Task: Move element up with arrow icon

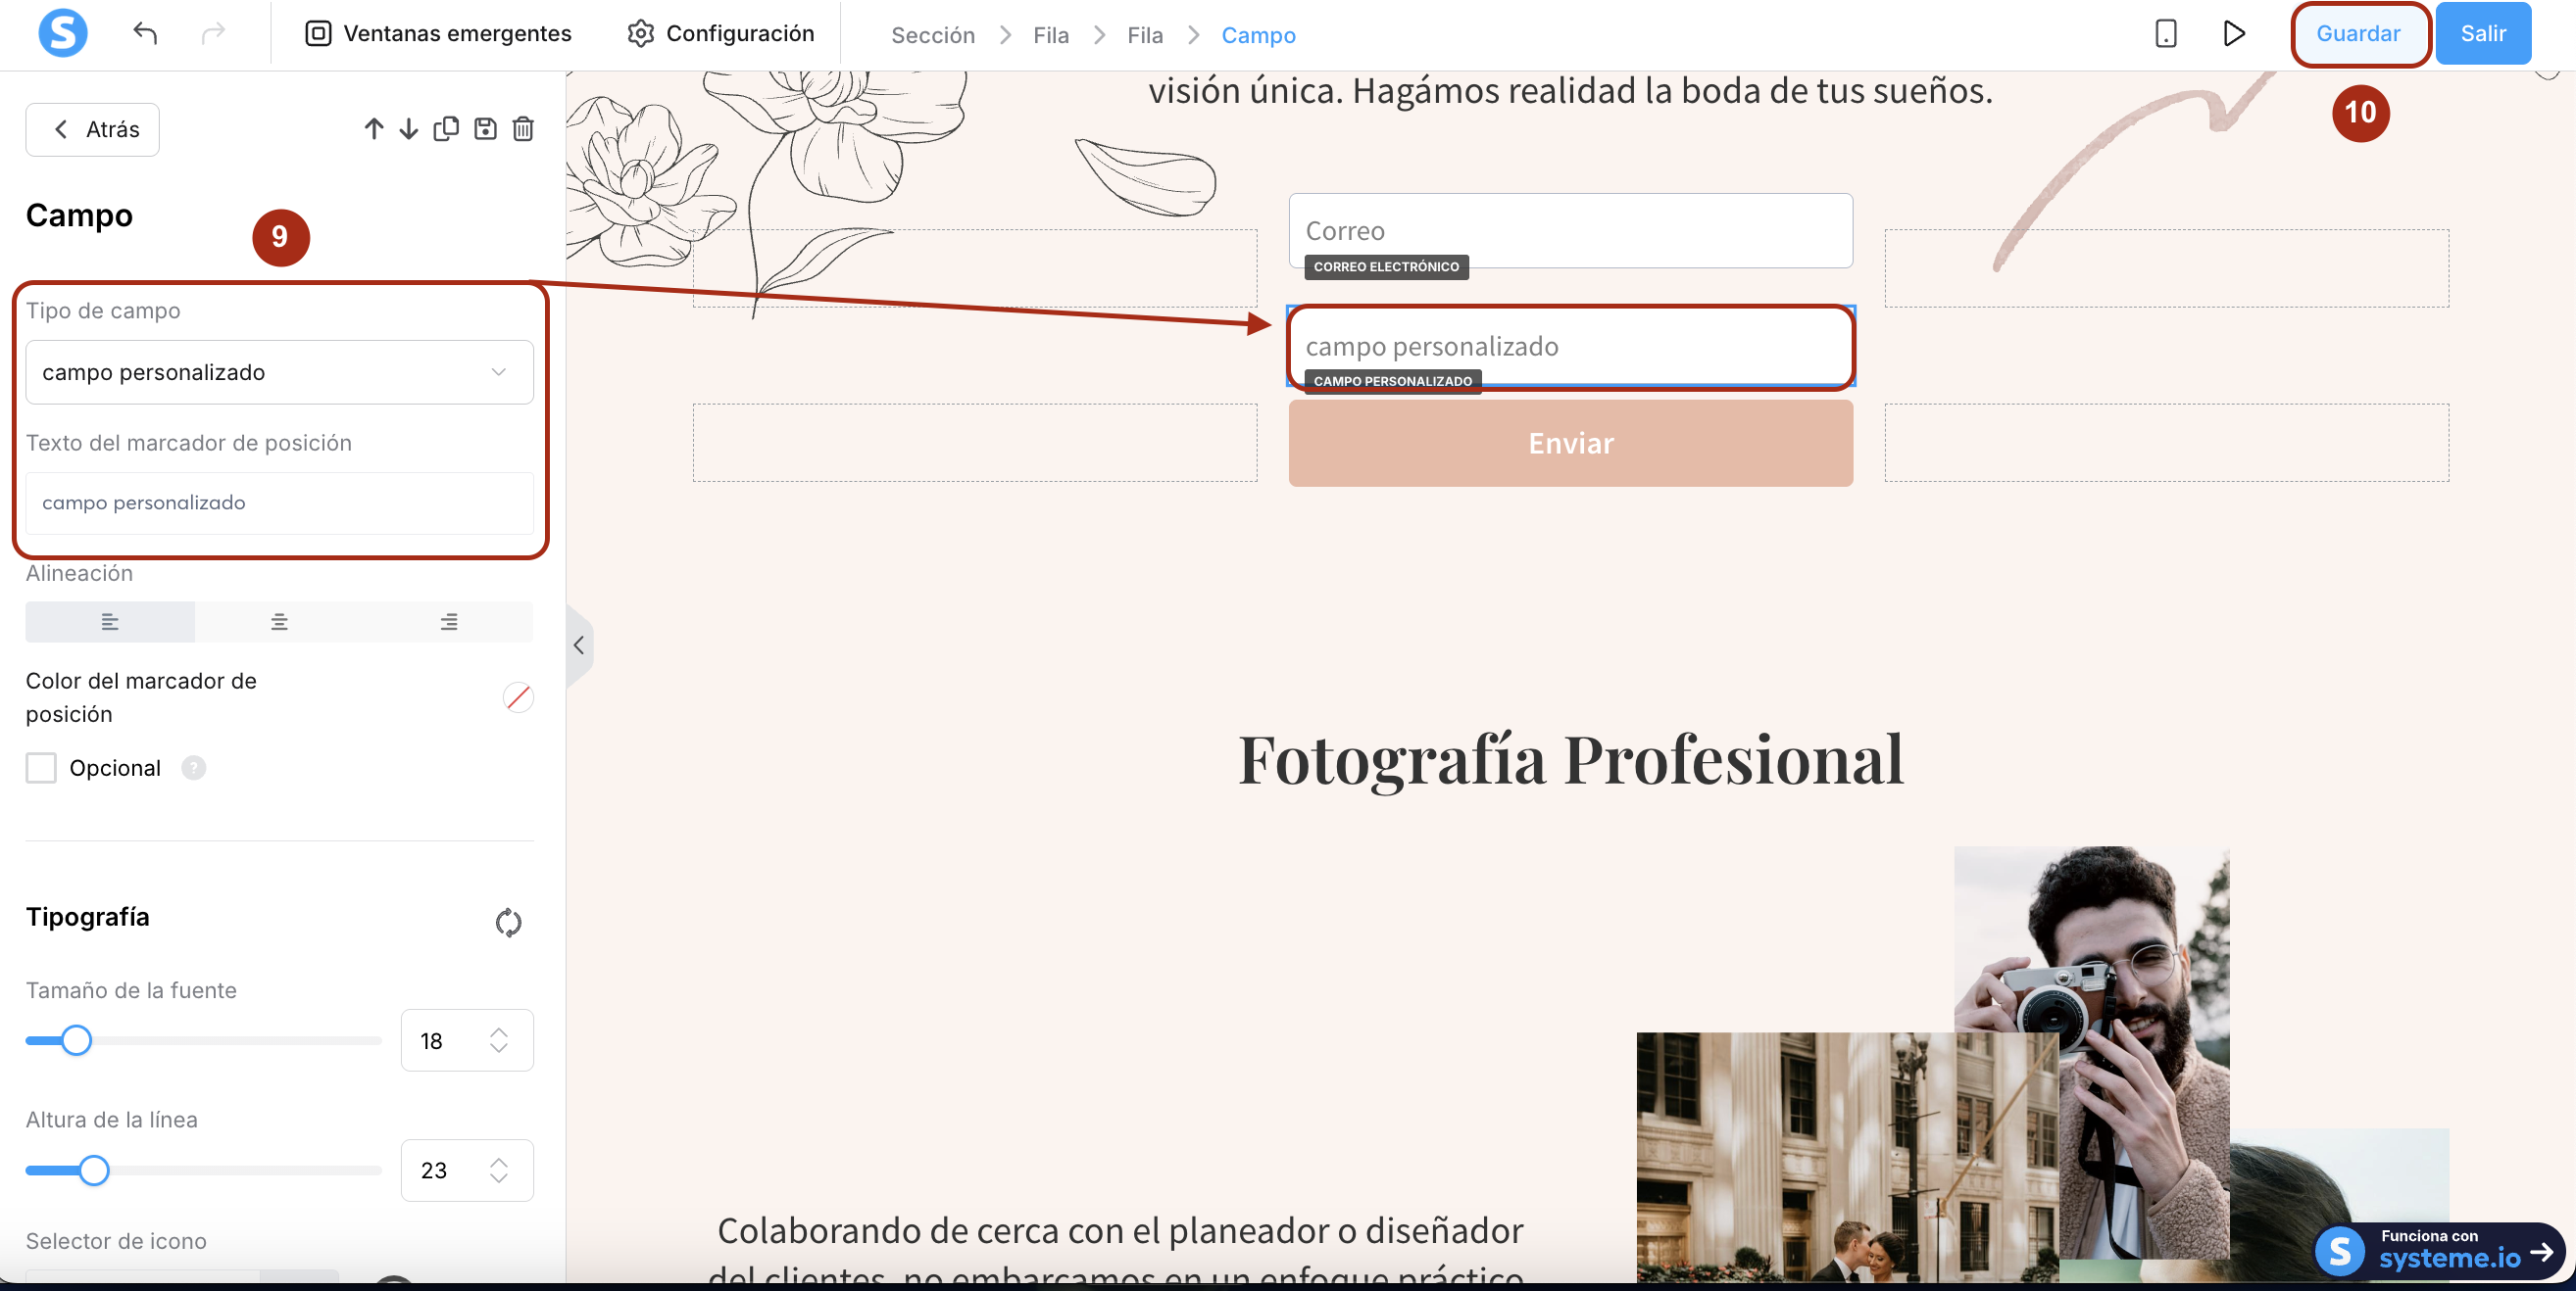Action: pyautogui.click(x=373, y=129)
